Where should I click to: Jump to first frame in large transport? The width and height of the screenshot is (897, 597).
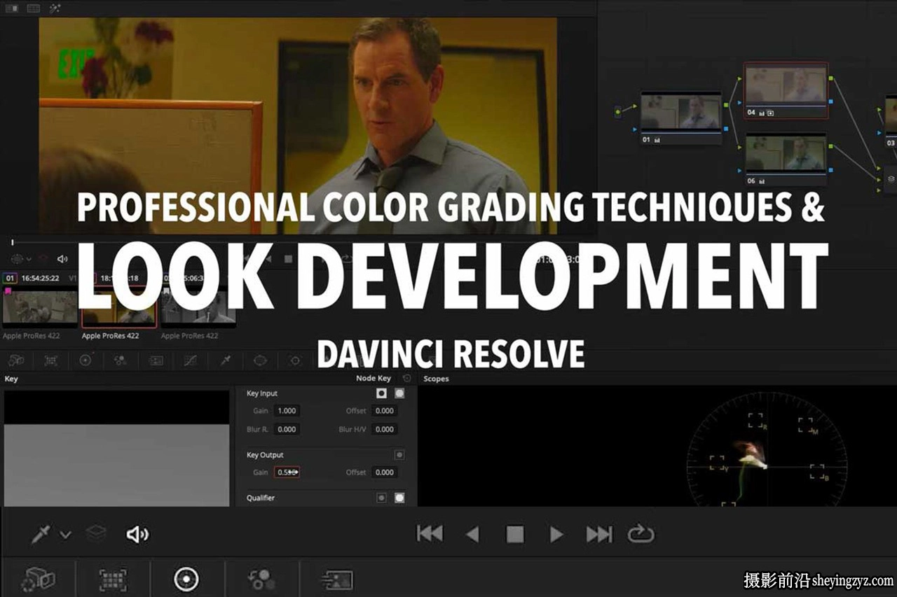[430, 535]
